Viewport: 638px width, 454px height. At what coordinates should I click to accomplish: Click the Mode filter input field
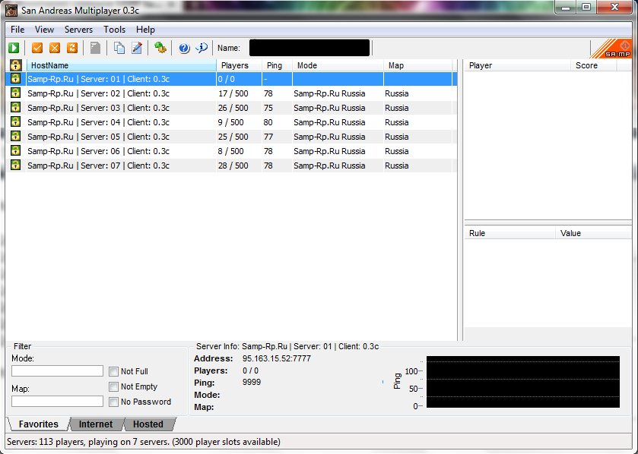(57, 371)
